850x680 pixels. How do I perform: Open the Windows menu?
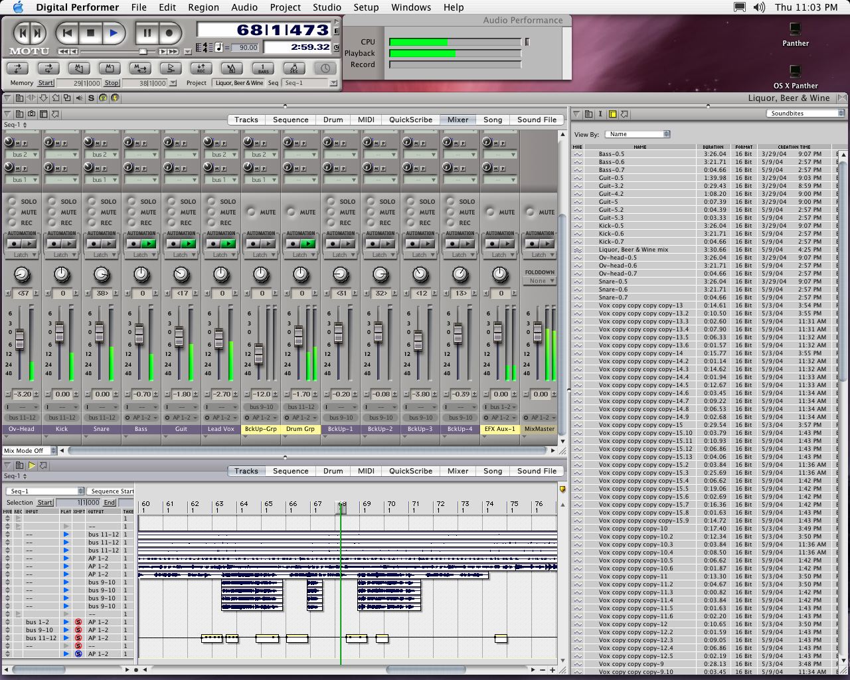coord(410,7)
